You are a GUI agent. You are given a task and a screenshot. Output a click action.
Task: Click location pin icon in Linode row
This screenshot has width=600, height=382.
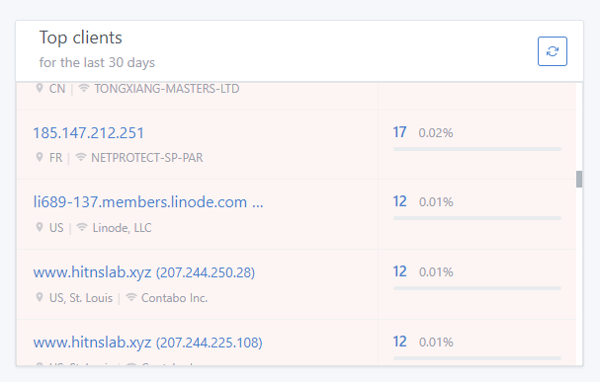click(x=39, y=227)
